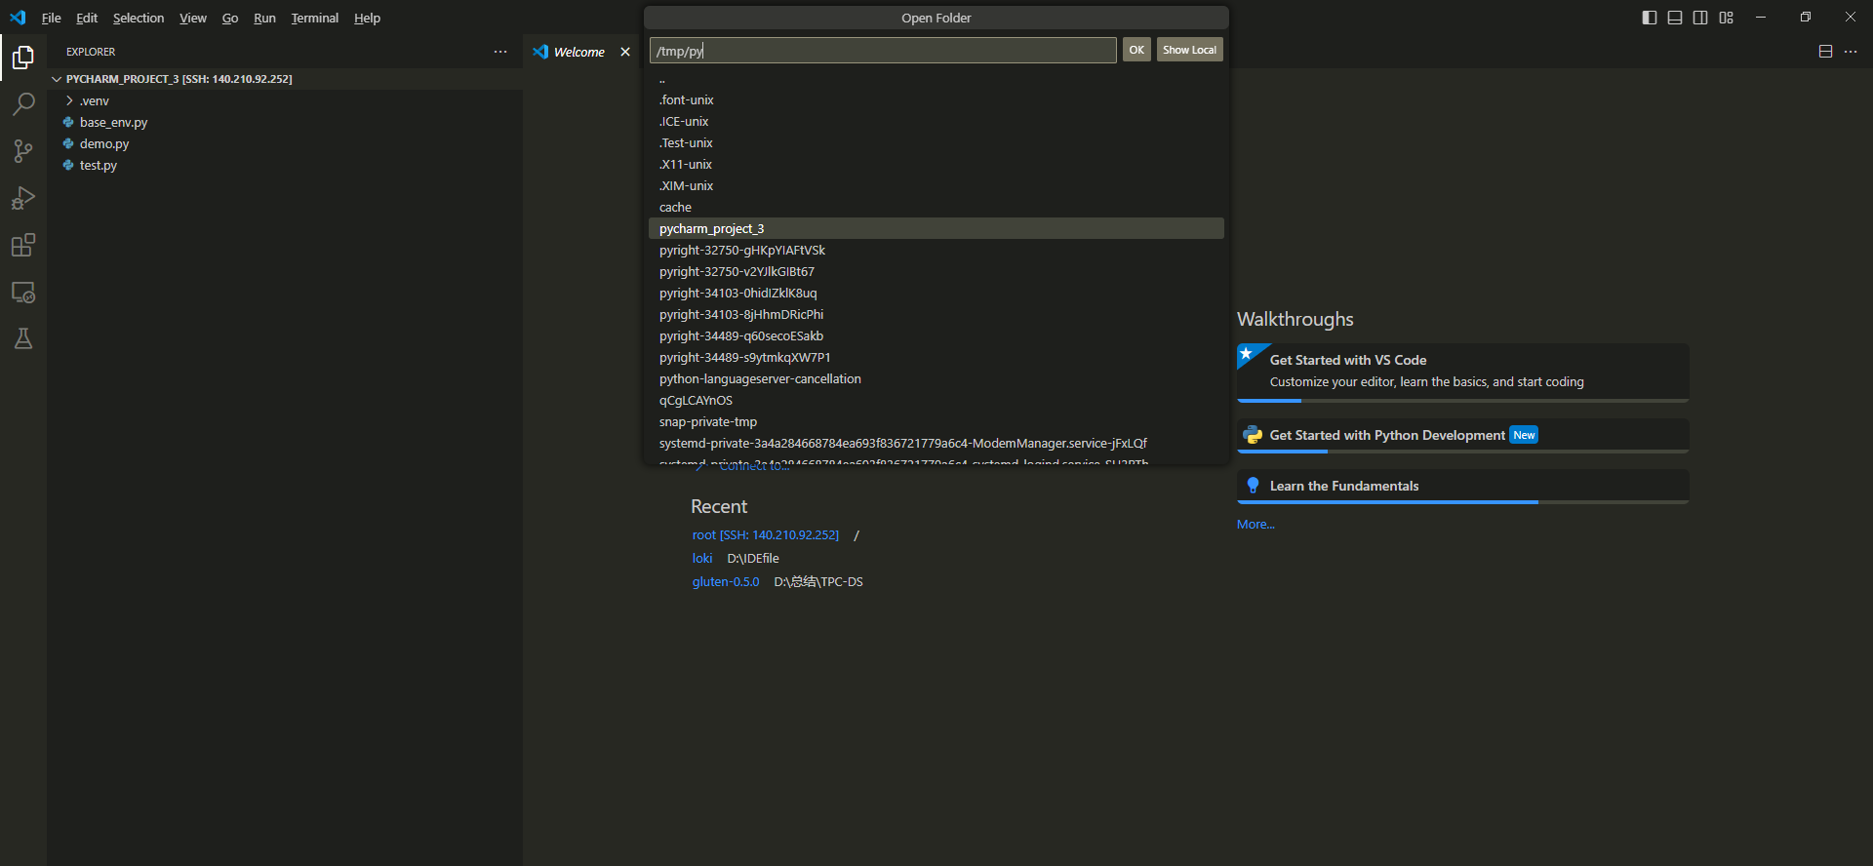The height and width of the screenshot is (866, 1873).
Task: Click the VS Code logo icon
Action: (x=18, y=18)
